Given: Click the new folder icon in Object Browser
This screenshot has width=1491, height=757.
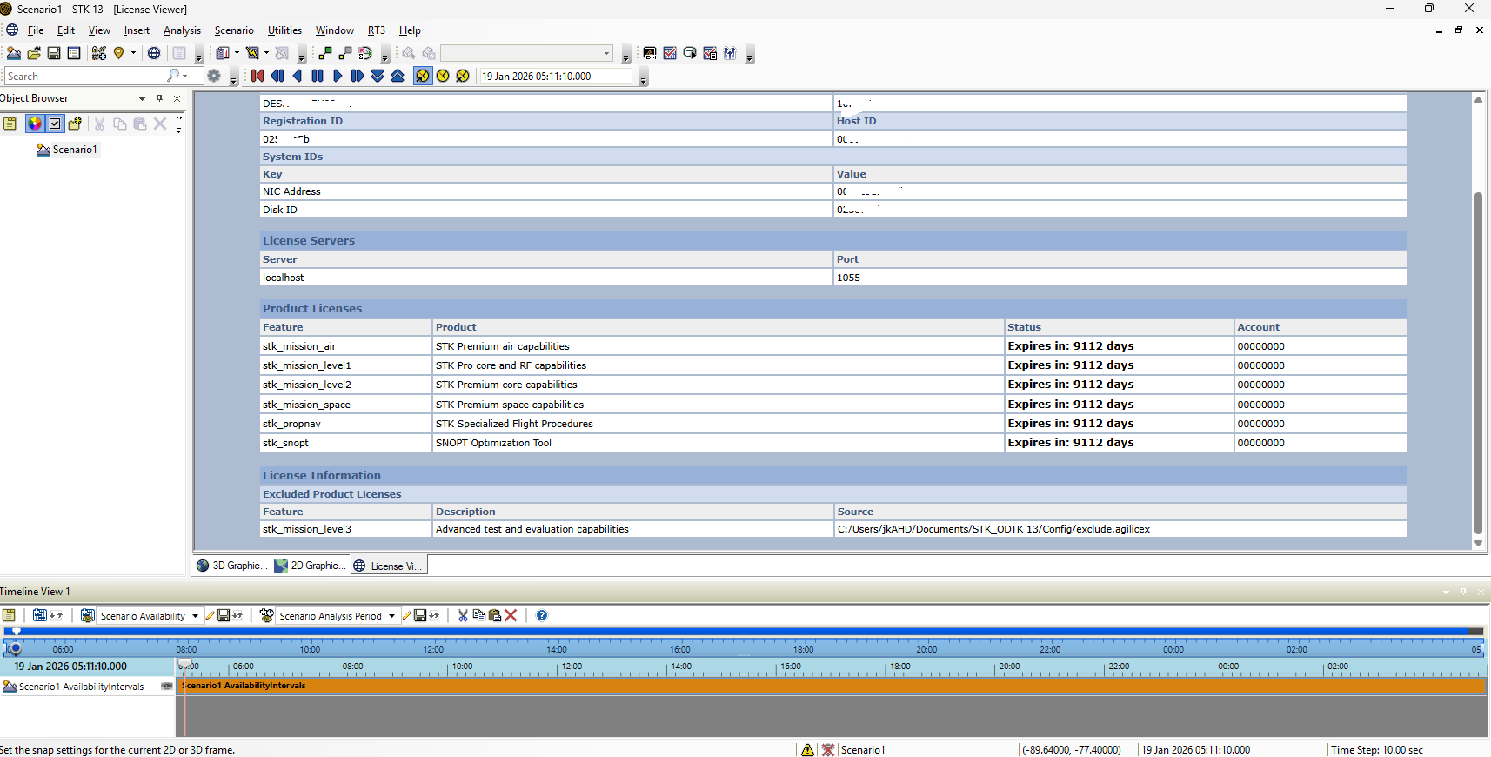Looking at the screenshot, I should tap(75, 124).
